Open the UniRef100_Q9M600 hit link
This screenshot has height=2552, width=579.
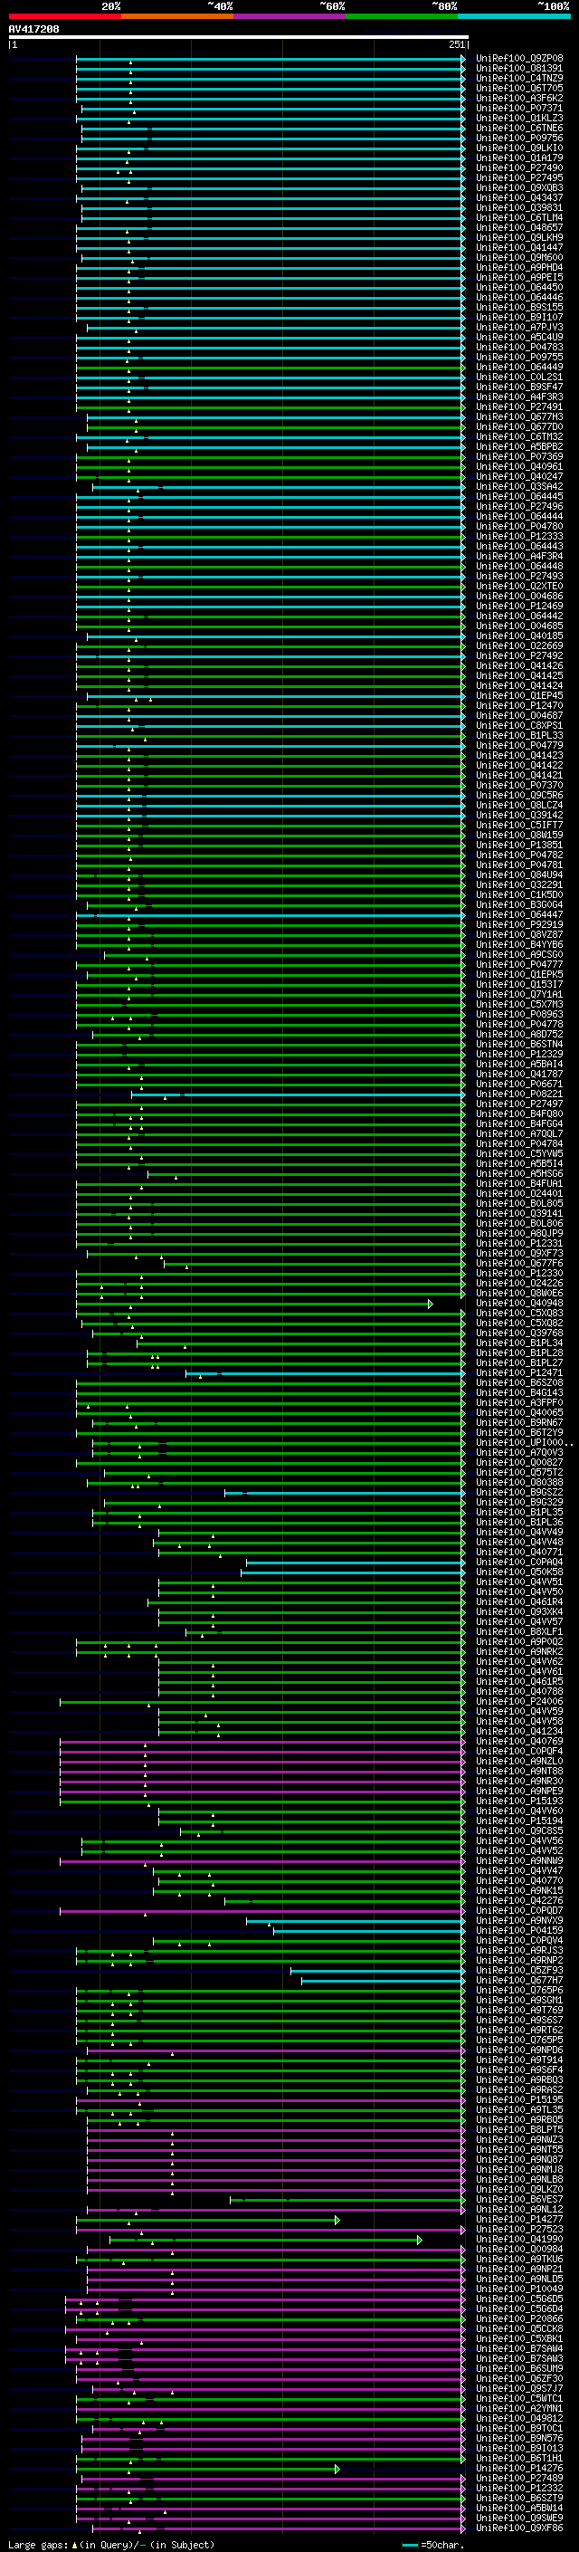click(519, 258)
